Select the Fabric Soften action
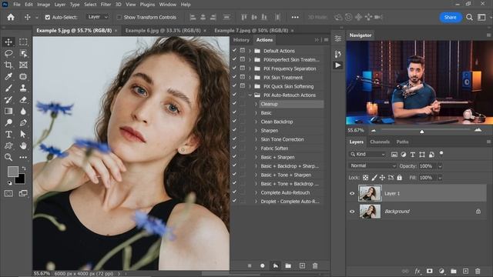Image resolution: width=493 pixels, height=277 pixels. coord(274,149)
